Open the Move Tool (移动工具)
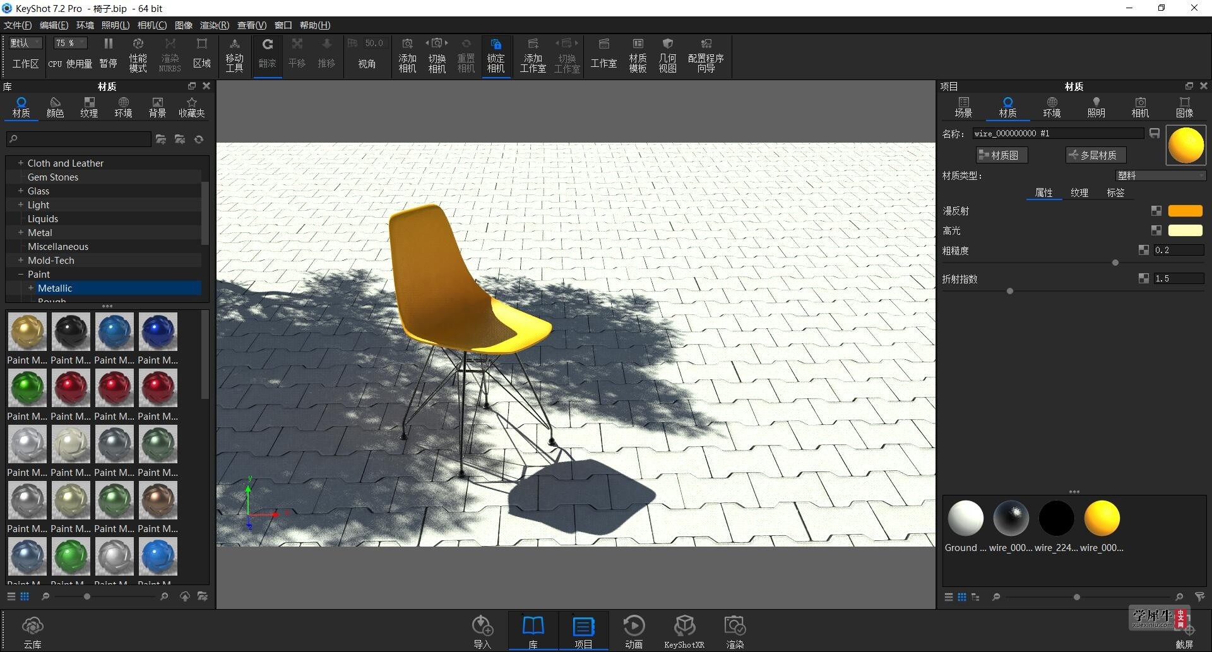This screenshot has width=1212, height=652. [234, 54]
